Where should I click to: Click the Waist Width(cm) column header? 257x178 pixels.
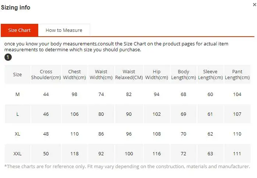click(x=101, y=74)
